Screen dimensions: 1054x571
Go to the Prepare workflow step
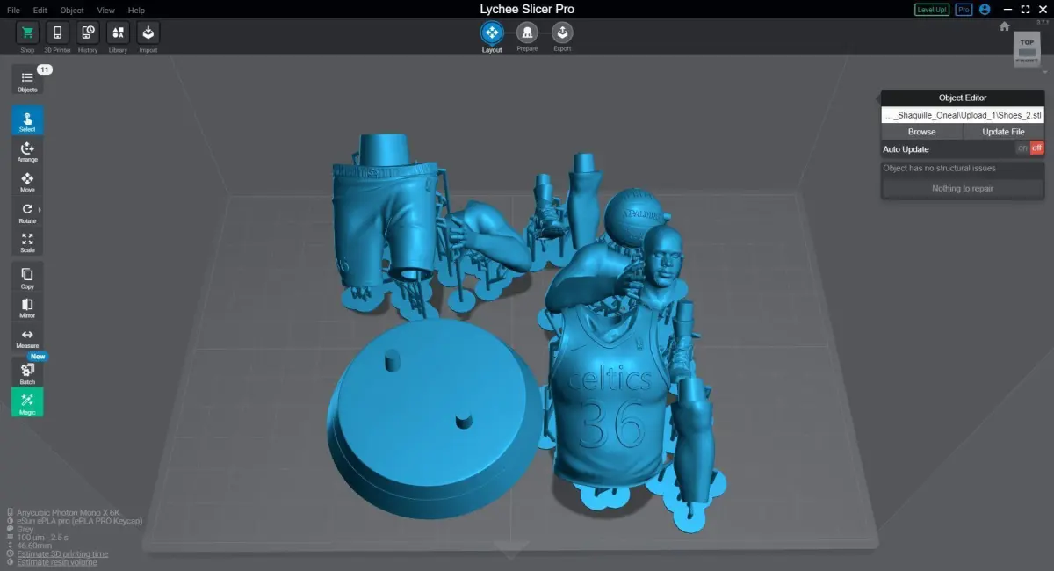pyautogui.click(x=527, y=33)
